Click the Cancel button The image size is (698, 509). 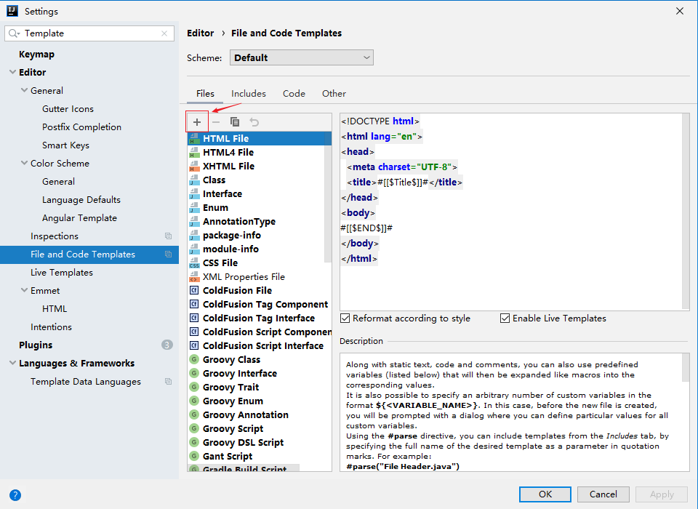[603, 494]
